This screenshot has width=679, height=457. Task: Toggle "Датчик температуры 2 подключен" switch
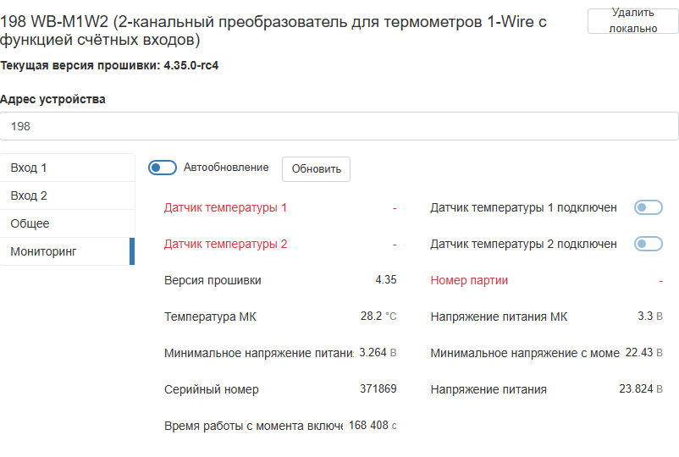[648, 244]
